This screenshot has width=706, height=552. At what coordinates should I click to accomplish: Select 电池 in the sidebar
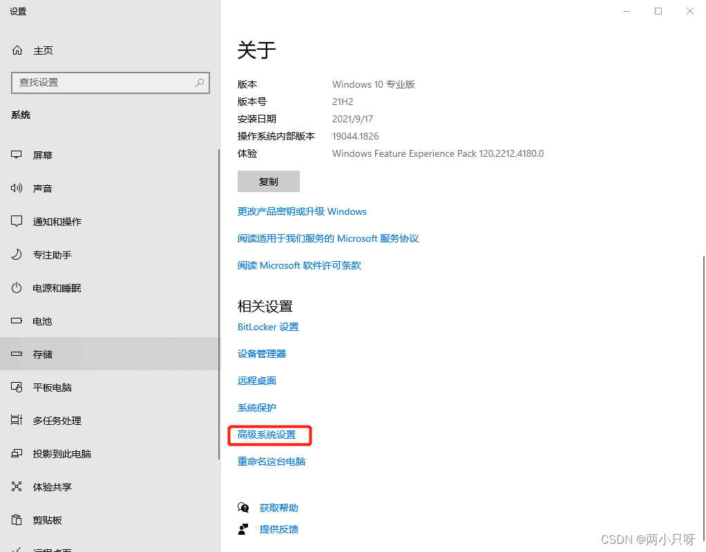point(109,321)
